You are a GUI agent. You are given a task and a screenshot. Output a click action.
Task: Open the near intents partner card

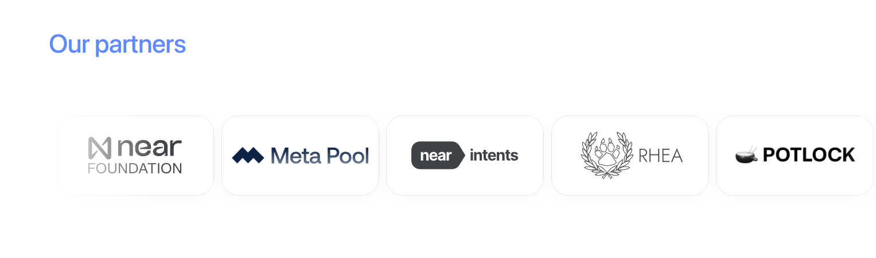tap(465, 156)
